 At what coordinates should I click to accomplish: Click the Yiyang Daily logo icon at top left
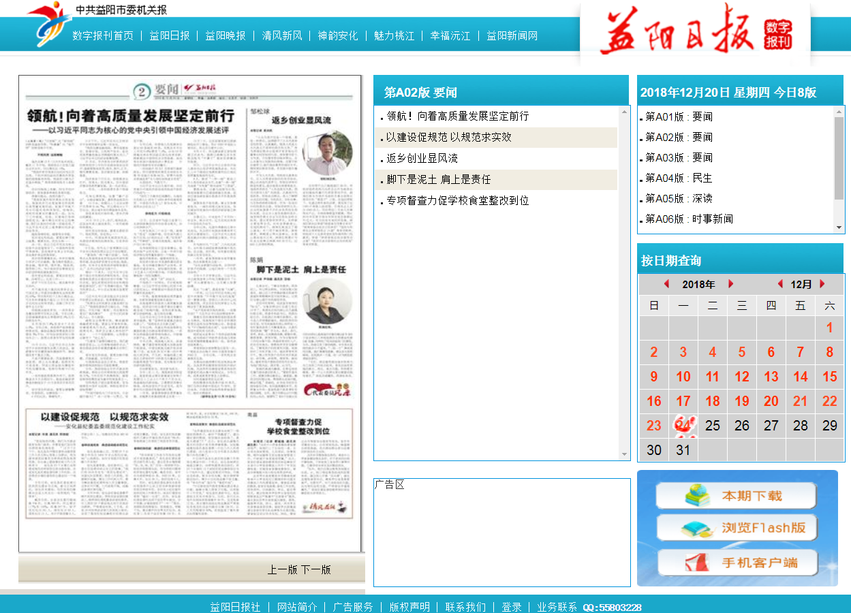[x=49, y=24]
